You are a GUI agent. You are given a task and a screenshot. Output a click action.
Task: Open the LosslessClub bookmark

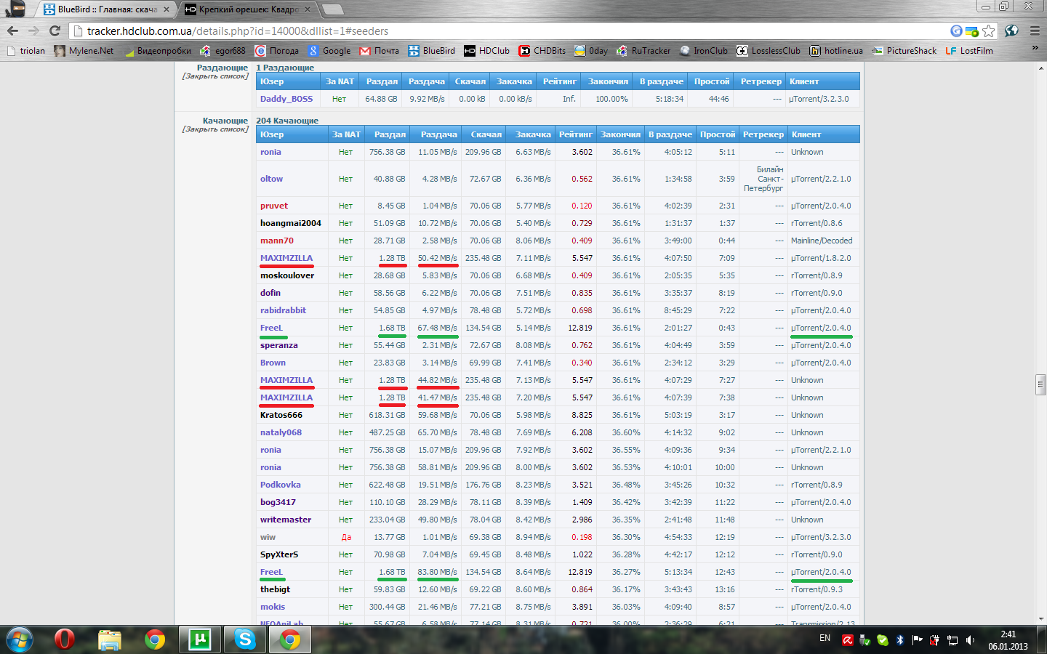click(x=768, y=51)
